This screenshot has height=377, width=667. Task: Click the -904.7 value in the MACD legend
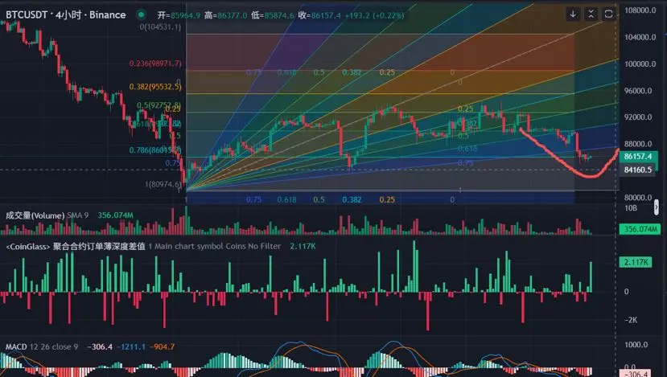[x=163, y=346]
